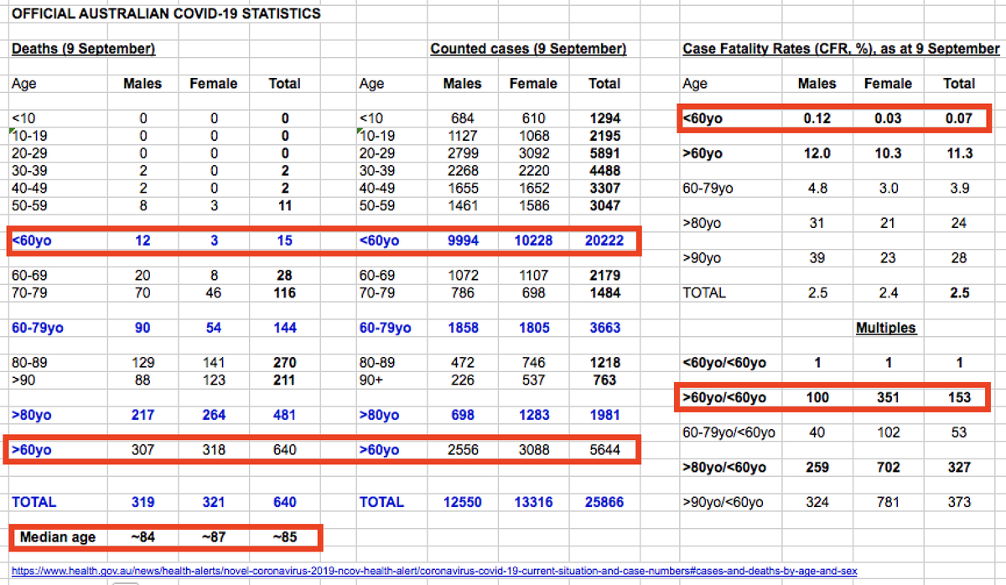The width and height of the screenshot is (1006, 585).
Task: Select the '2799' cases cell
Action: (462, 153)
